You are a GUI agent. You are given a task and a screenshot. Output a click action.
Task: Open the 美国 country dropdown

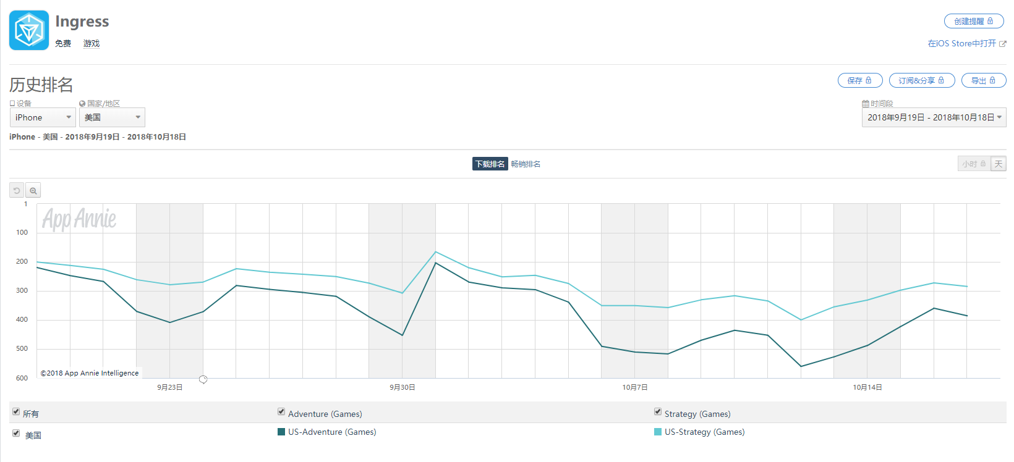pyautogui.click(x=112, y=117)
